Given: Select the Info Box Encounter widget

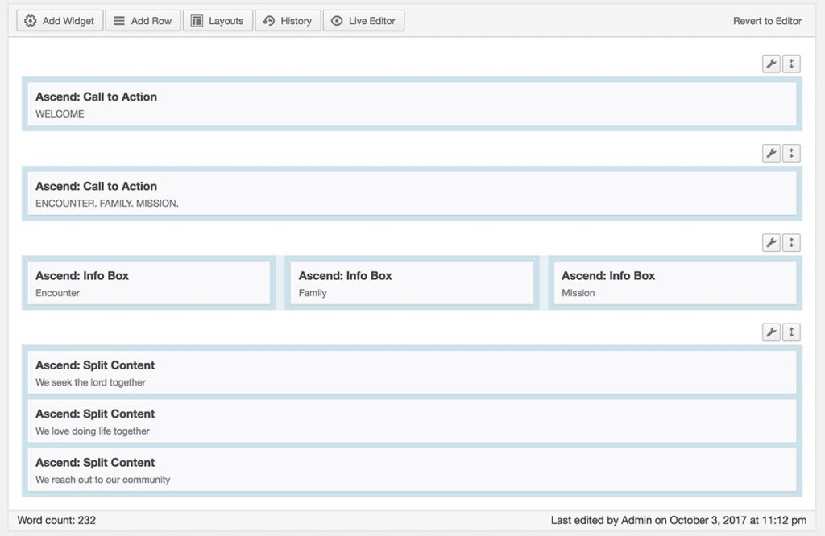Looking at the screenshot, I should click(x=148, y=282).
